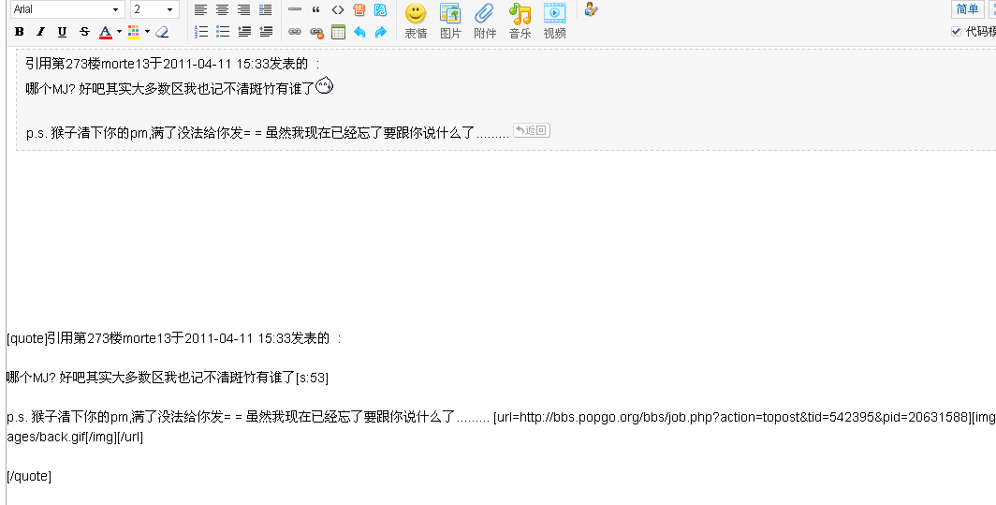
Task: Click the '哪个MJ?' line in editor
Action: 168,378
